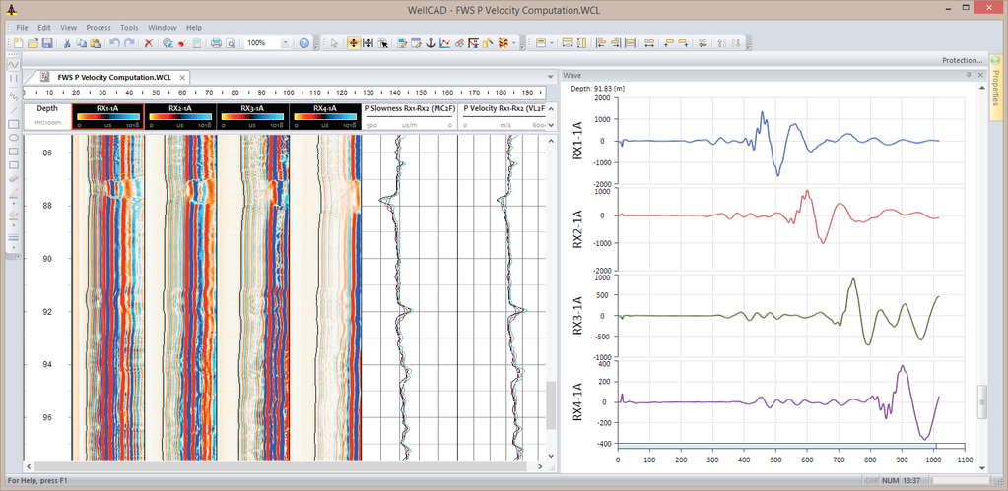Image resolution: width=1008 pixels, height=491 pixels.
Task: Click the Undo arrow icon
Action: click(x=113, y=43)
